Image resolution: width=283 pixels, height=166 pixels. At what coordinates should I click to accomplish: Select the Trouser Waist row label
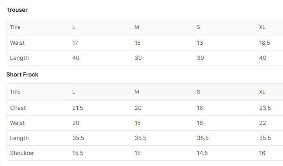click(17, 43)
